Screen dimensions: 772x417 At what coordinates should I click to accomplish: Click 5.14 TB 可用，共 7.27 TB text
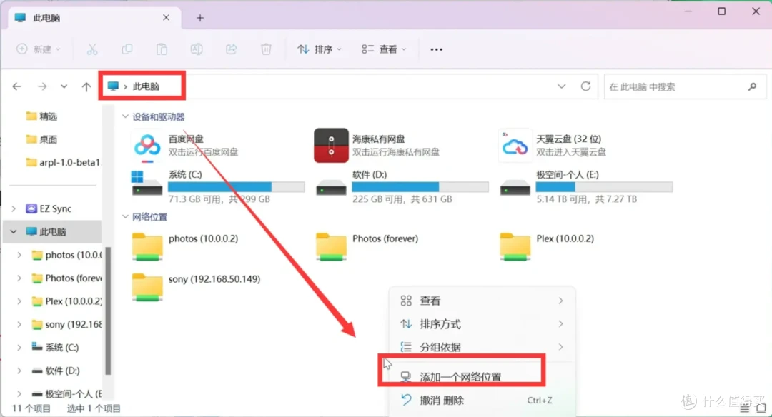click(586, 199)
